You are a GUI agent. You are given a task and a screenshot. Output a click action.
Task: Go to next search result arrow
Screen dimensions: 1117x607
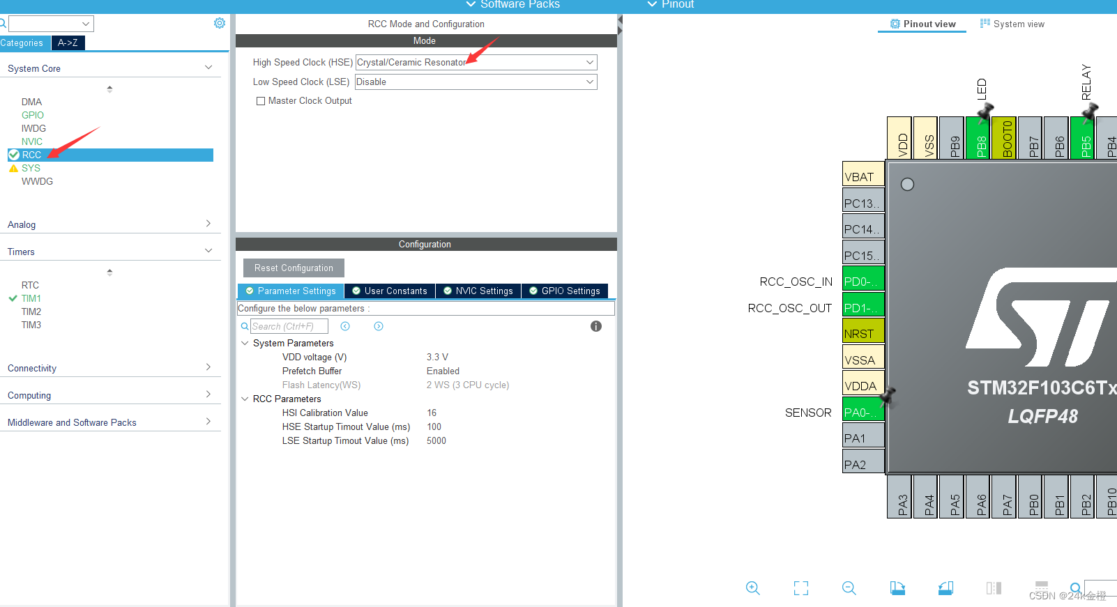point(379,326)
